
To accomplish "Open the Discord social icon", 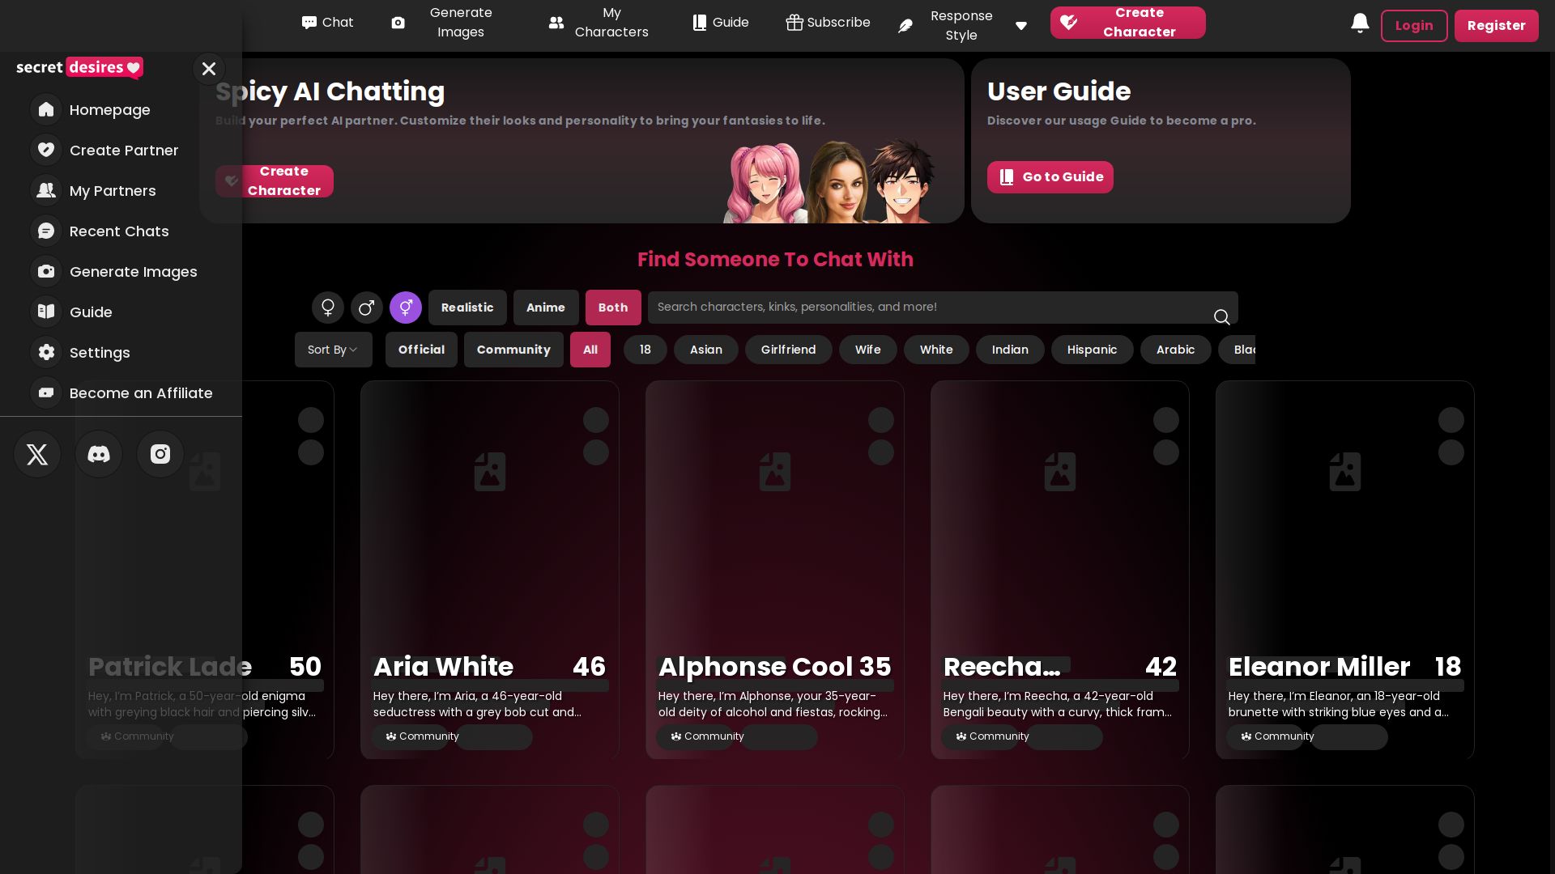I will point(99,454).
